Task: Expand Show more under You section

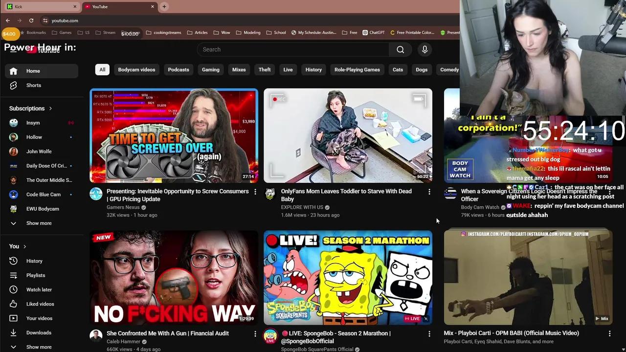Action: 42,347
